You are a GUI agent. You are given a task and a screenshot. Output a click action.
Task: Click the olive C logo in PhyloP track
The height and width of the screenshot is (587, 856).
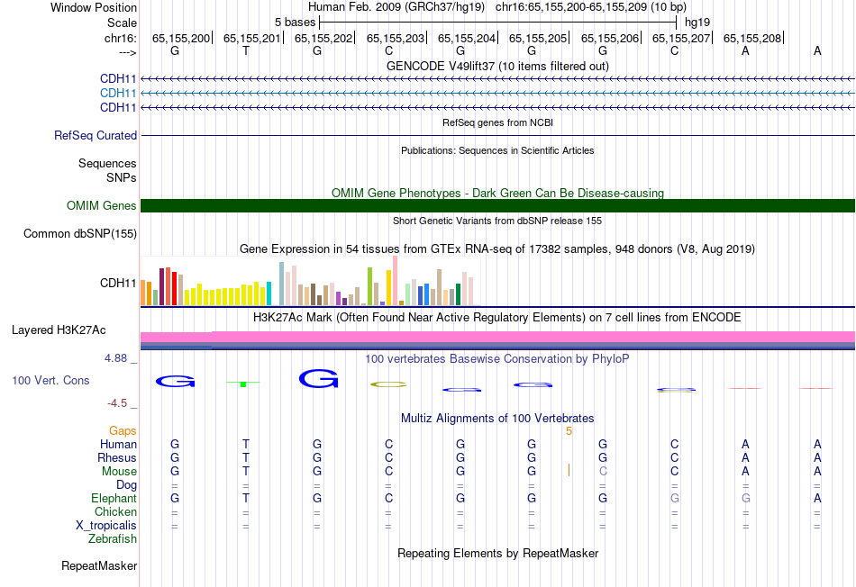pos(388,384)
